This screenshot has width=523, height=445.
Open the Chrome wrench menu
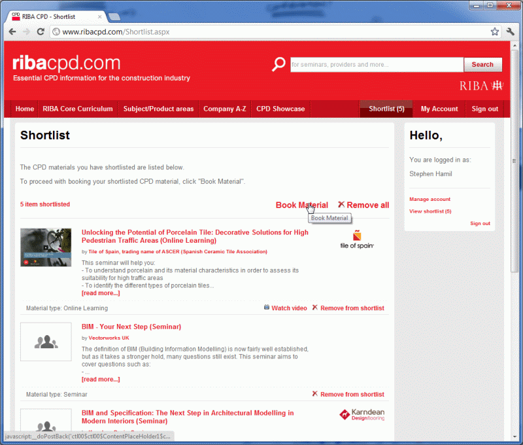(511, 31)
